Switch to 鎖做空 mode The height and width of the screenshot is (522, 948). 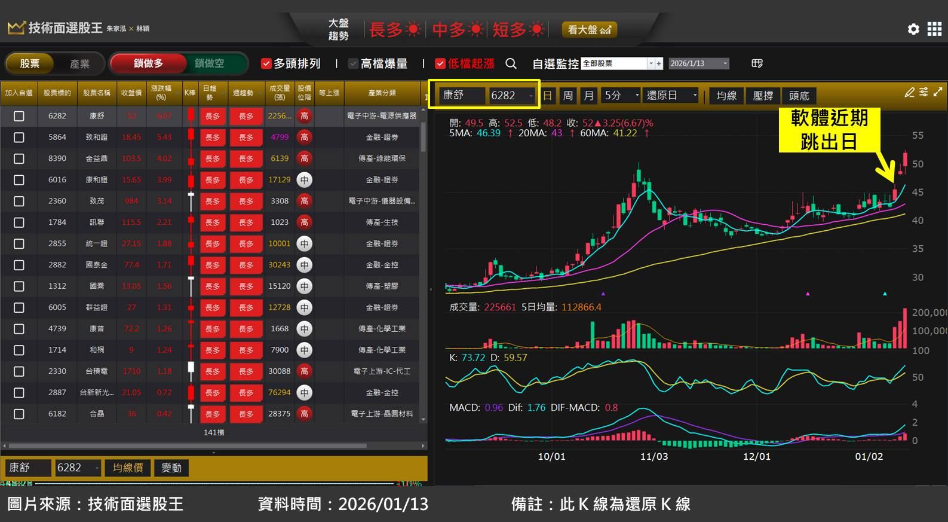click(x=209, y=63)
